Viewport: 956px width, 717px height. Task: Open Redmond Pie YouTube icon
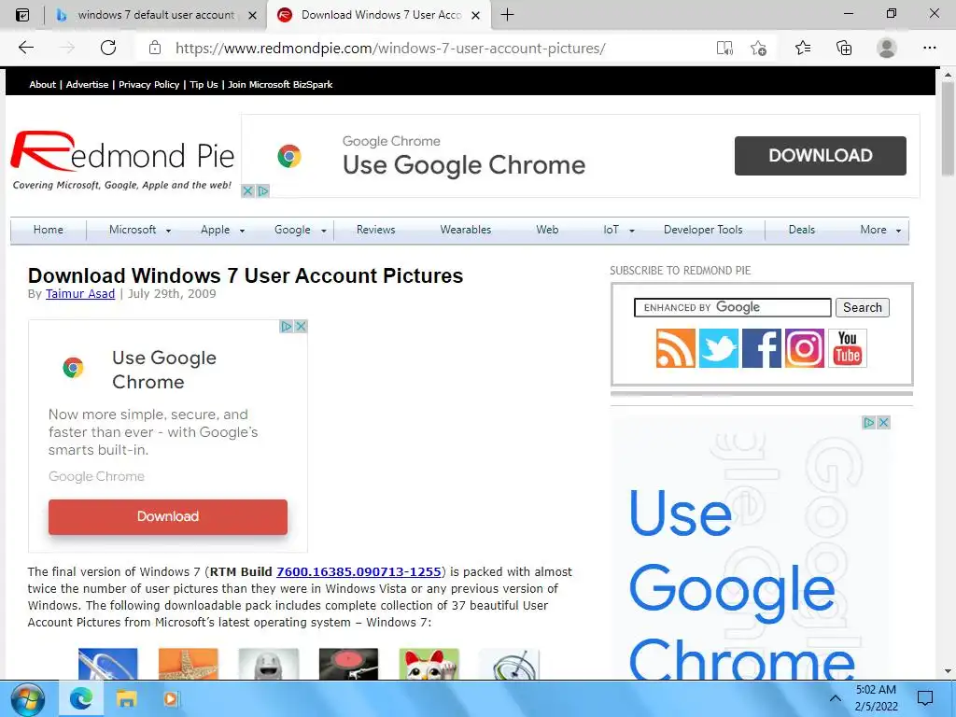click(848, 348)
